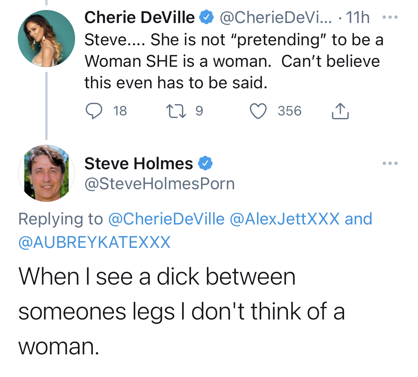The image size is (418, 377).
Task: Open the @AUBREYKATEXXX mention link
Action: click(94, 242)
